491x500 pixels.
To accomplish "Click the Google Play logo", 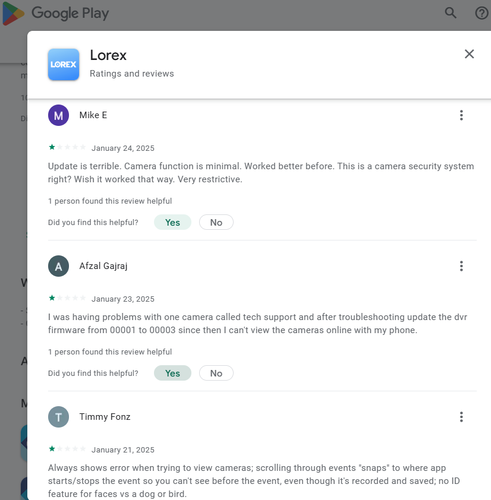I will 56,14.
